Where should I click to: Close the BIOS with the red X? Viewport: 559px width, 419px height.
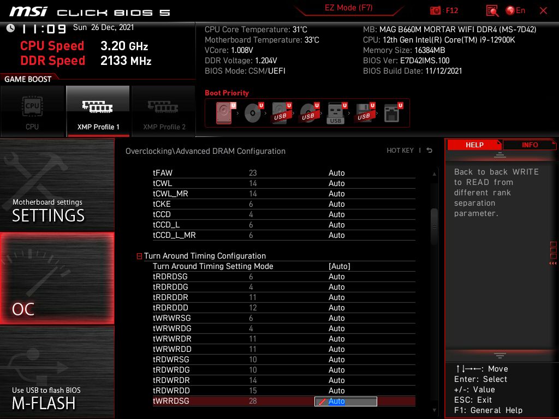[x=543, y=11]
